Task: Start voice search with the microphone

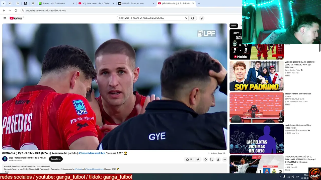Action: click(x=202, y=18)
